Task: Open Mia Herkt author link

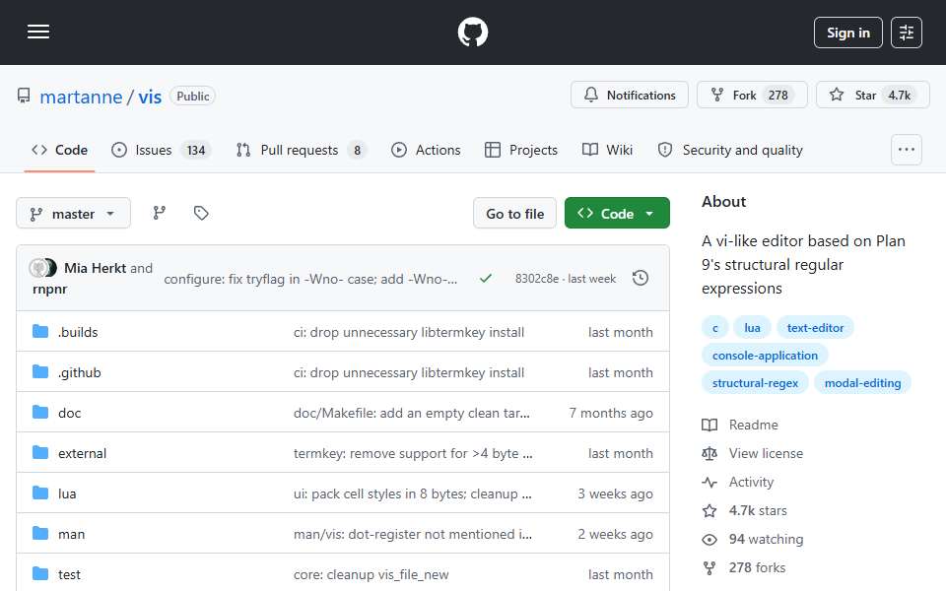Action: (95, 268)
